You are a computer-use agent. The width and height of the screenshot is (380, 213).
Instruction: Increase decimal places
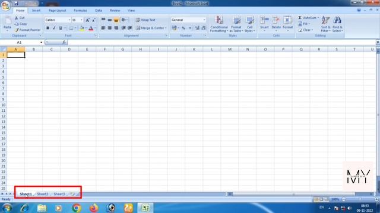pyautogui.click(x=197, y=28)
